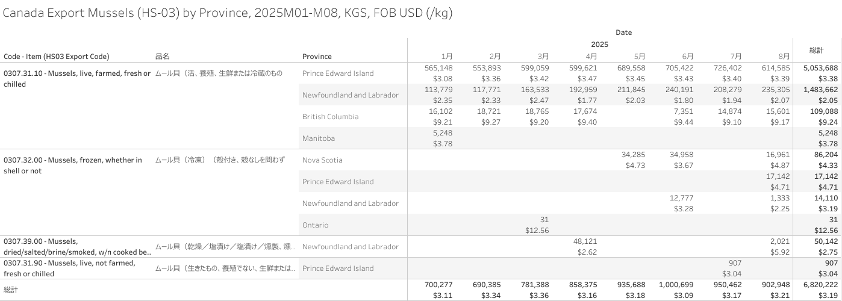This screenshot has width=842, height=301.
Task: Click the Date header label
Action: (623, 33)
